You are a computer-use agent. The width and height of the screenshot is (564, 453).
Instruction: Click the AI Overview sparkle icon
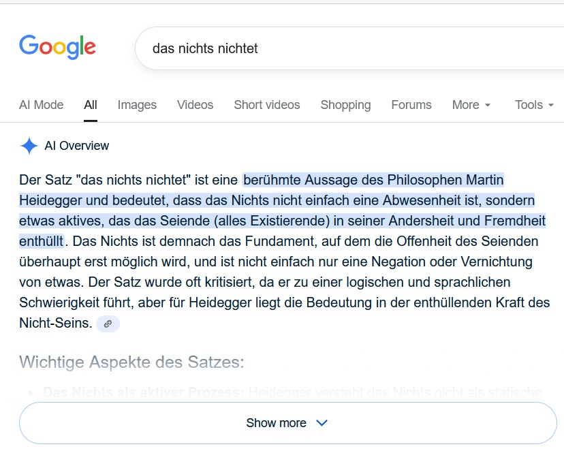29,146
